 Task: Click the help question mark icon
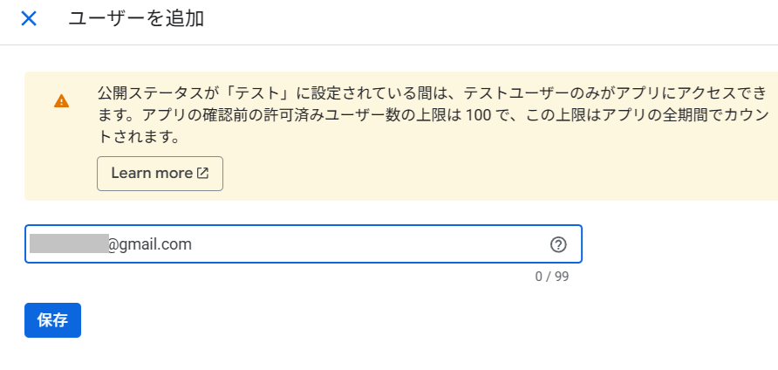558,245
